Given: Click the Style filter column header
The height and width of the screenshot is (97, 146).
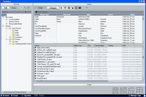Looking at the screenshot, I should pos(89,15).
